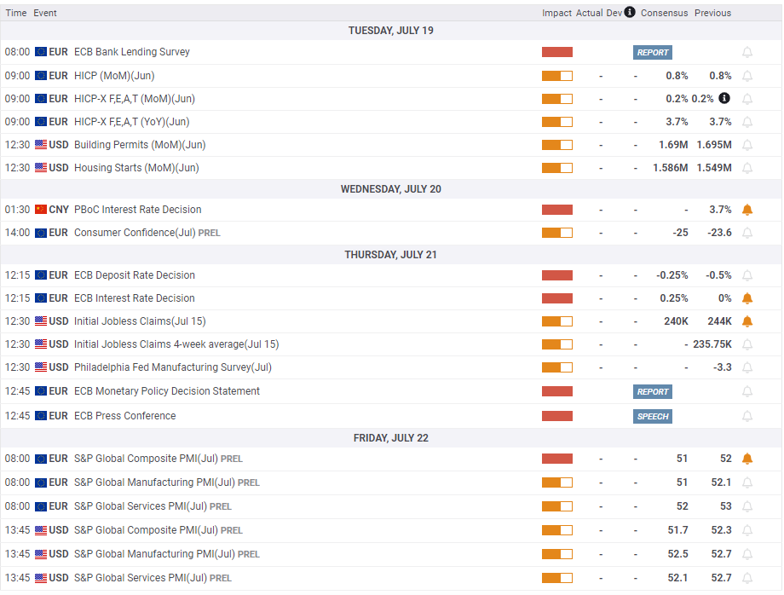Open the SPEECH button for ECB Press Conference
The height and width of the screenshot is (595, 784).
click(653, 416)
